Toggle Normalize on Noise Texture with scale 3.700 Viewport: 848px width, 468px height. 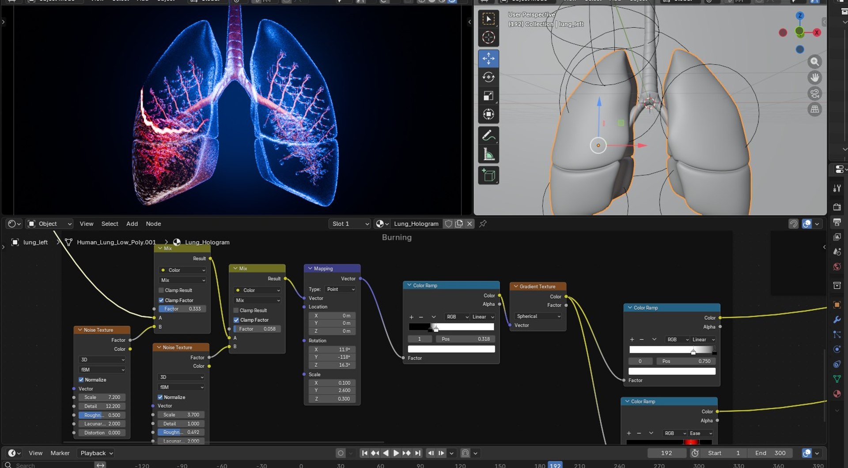[x=160, y=397]
